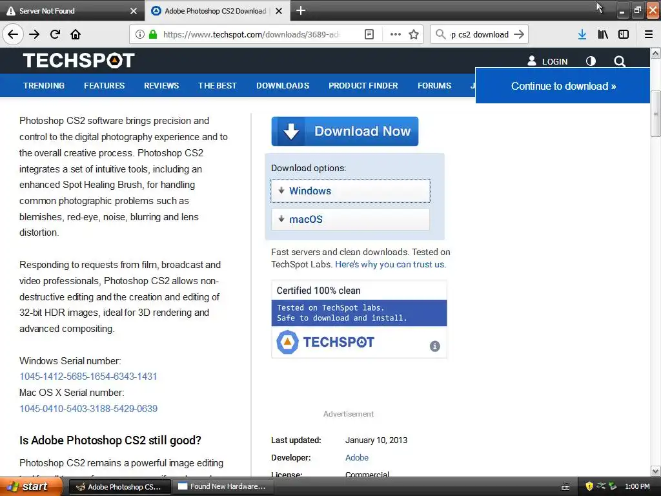This screenshot has width=661, height=496.
Task: Click the certified clean info icon
Action: pos(434,346)
